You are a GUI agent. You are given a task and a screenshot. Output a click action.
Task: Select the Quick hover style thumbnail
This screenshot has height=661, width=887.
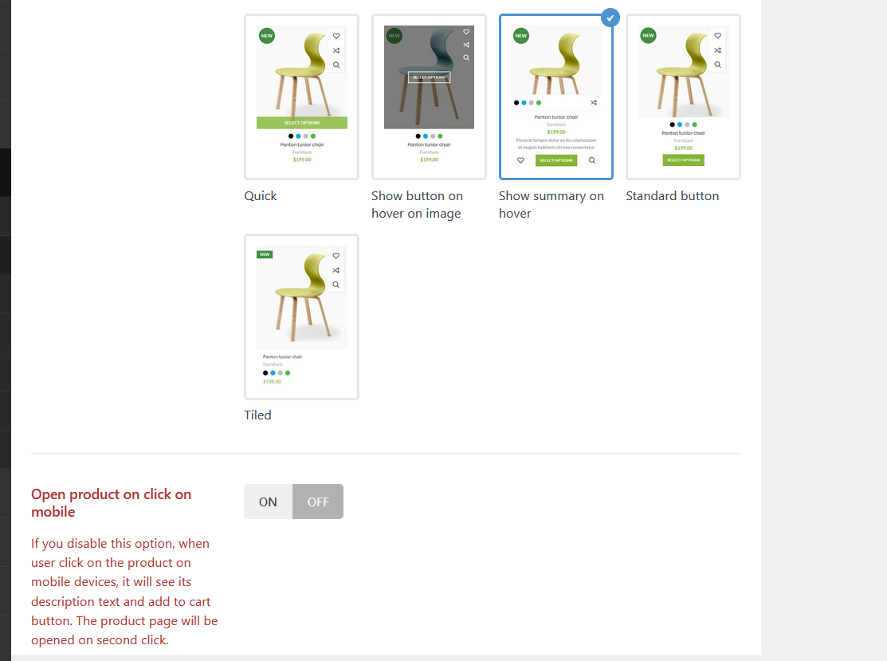click(301, 96)
